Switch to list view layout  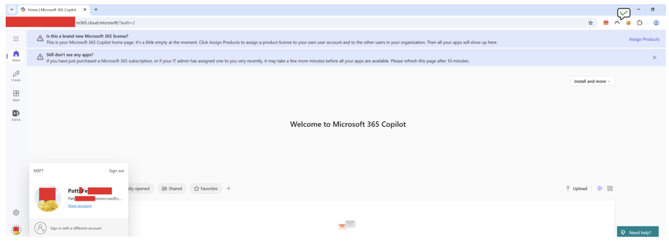[600, 189]
